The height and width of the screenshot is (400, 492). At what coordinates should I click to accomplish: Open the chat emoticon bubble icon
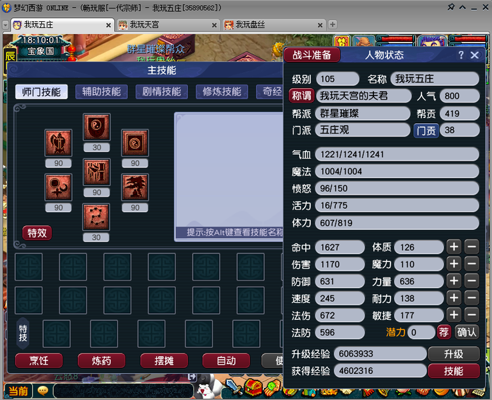[x=43, y=391]
